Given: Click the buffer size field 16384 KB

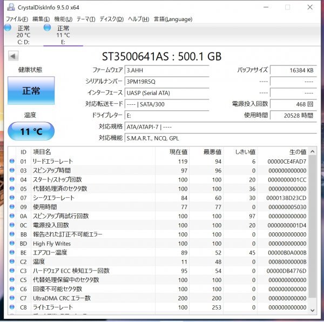Looking at the screenshot, I should 293,70.
